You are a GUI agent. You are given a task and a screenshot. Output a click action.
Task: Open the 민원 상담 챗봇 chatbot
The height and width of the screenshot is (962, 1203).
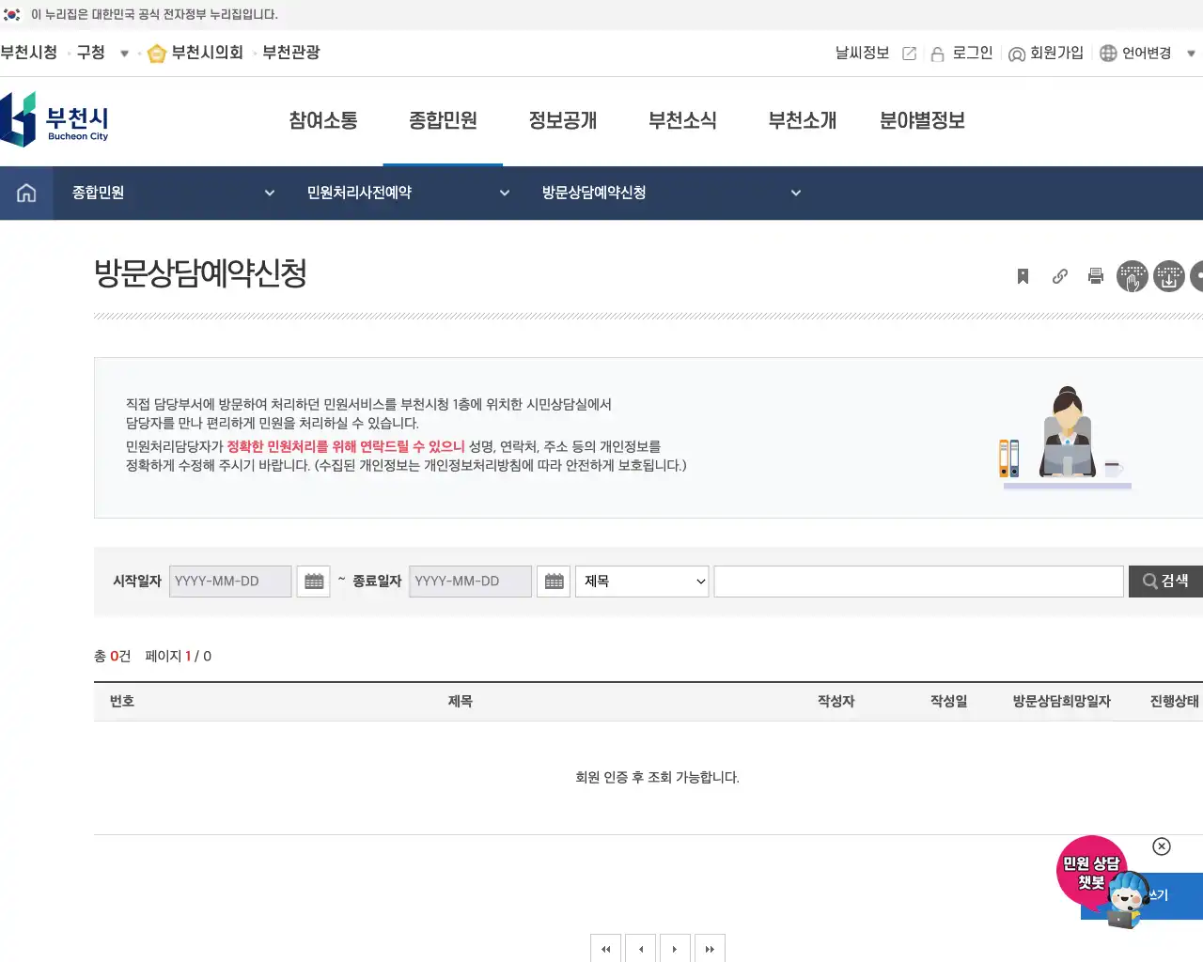coord(1101,882)
